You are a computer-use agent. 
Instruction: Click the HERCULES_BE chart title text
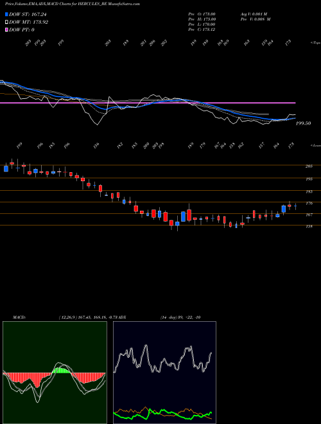(73, 4)
